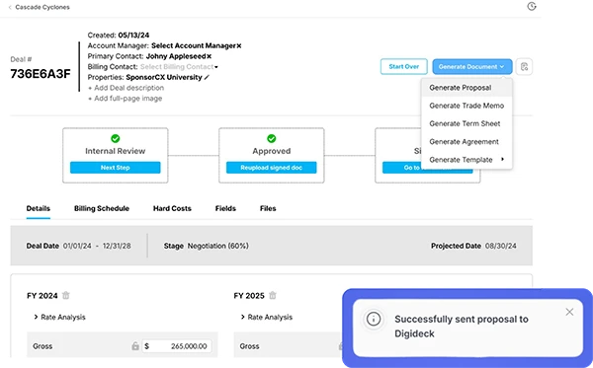Edit properties with the pencil icon
Screen dimensions: 593x368
click(x=207, y=77)
